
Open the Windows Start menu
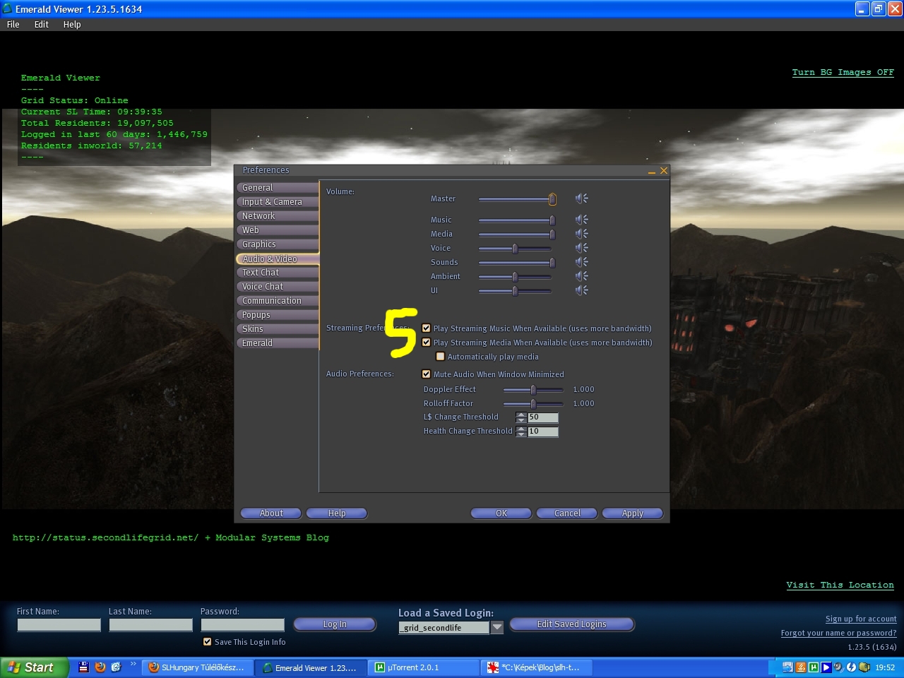click(x=34, y=667)
